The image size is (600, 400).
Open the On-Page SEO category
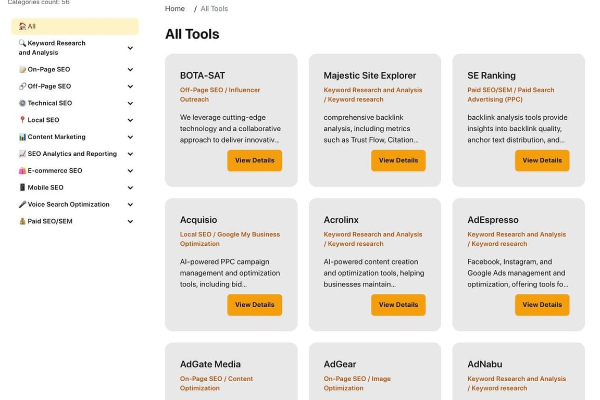(x=49, y=69)
